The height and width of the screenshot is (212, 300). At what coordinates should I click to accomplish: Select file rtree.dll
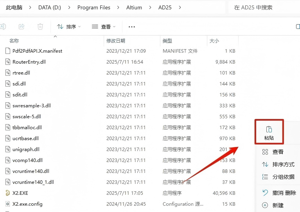(21, 73)
